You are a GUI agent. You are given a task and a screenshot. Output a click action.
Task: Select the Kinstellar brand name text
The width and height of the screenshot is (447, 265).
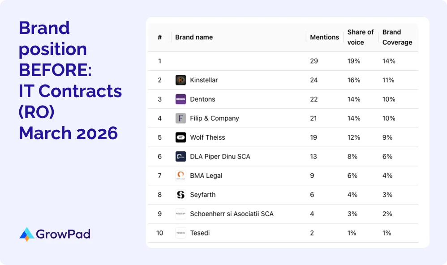[204, 80]
